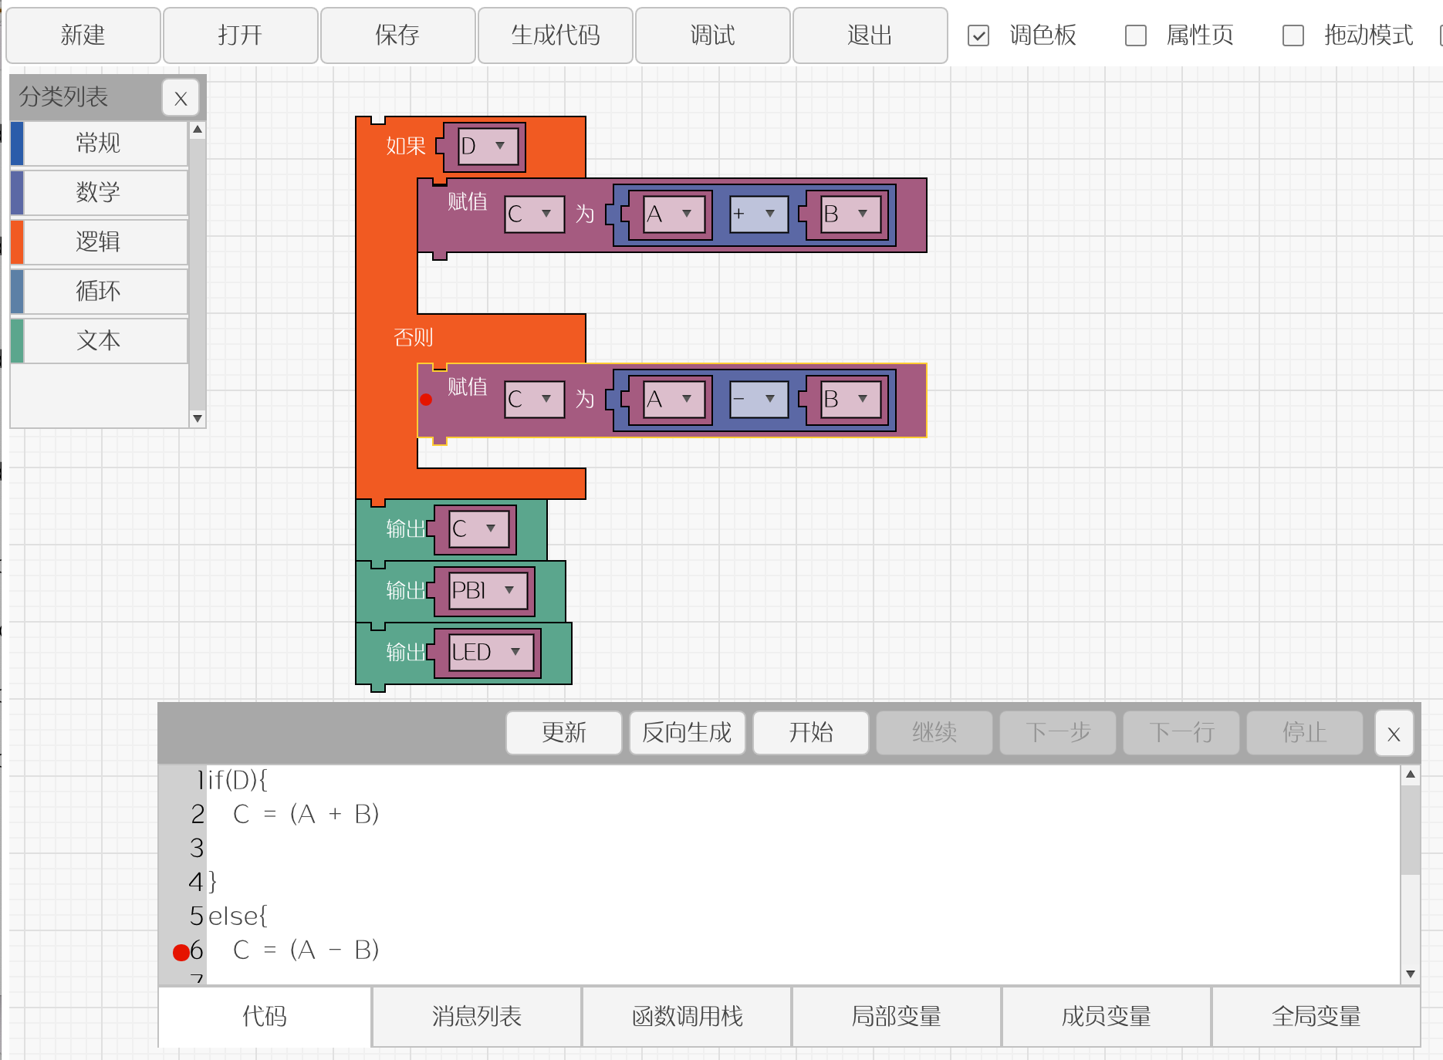Enable the 拖动模式 checkbox
Screen dimensions: 1443x1060
1293,35
